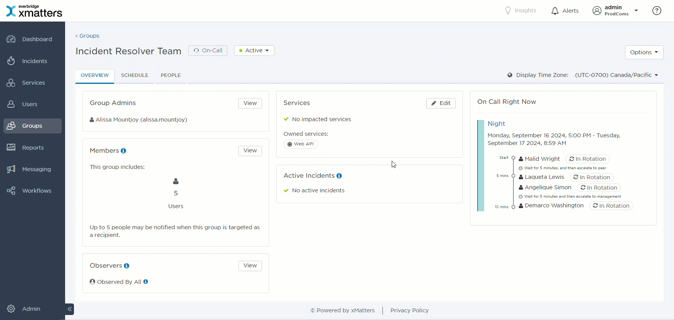Collapse the sidebar with double-chevron
The width and height of the screenshot is (674, 320).
pyautogui.click(x=70, y=309)
